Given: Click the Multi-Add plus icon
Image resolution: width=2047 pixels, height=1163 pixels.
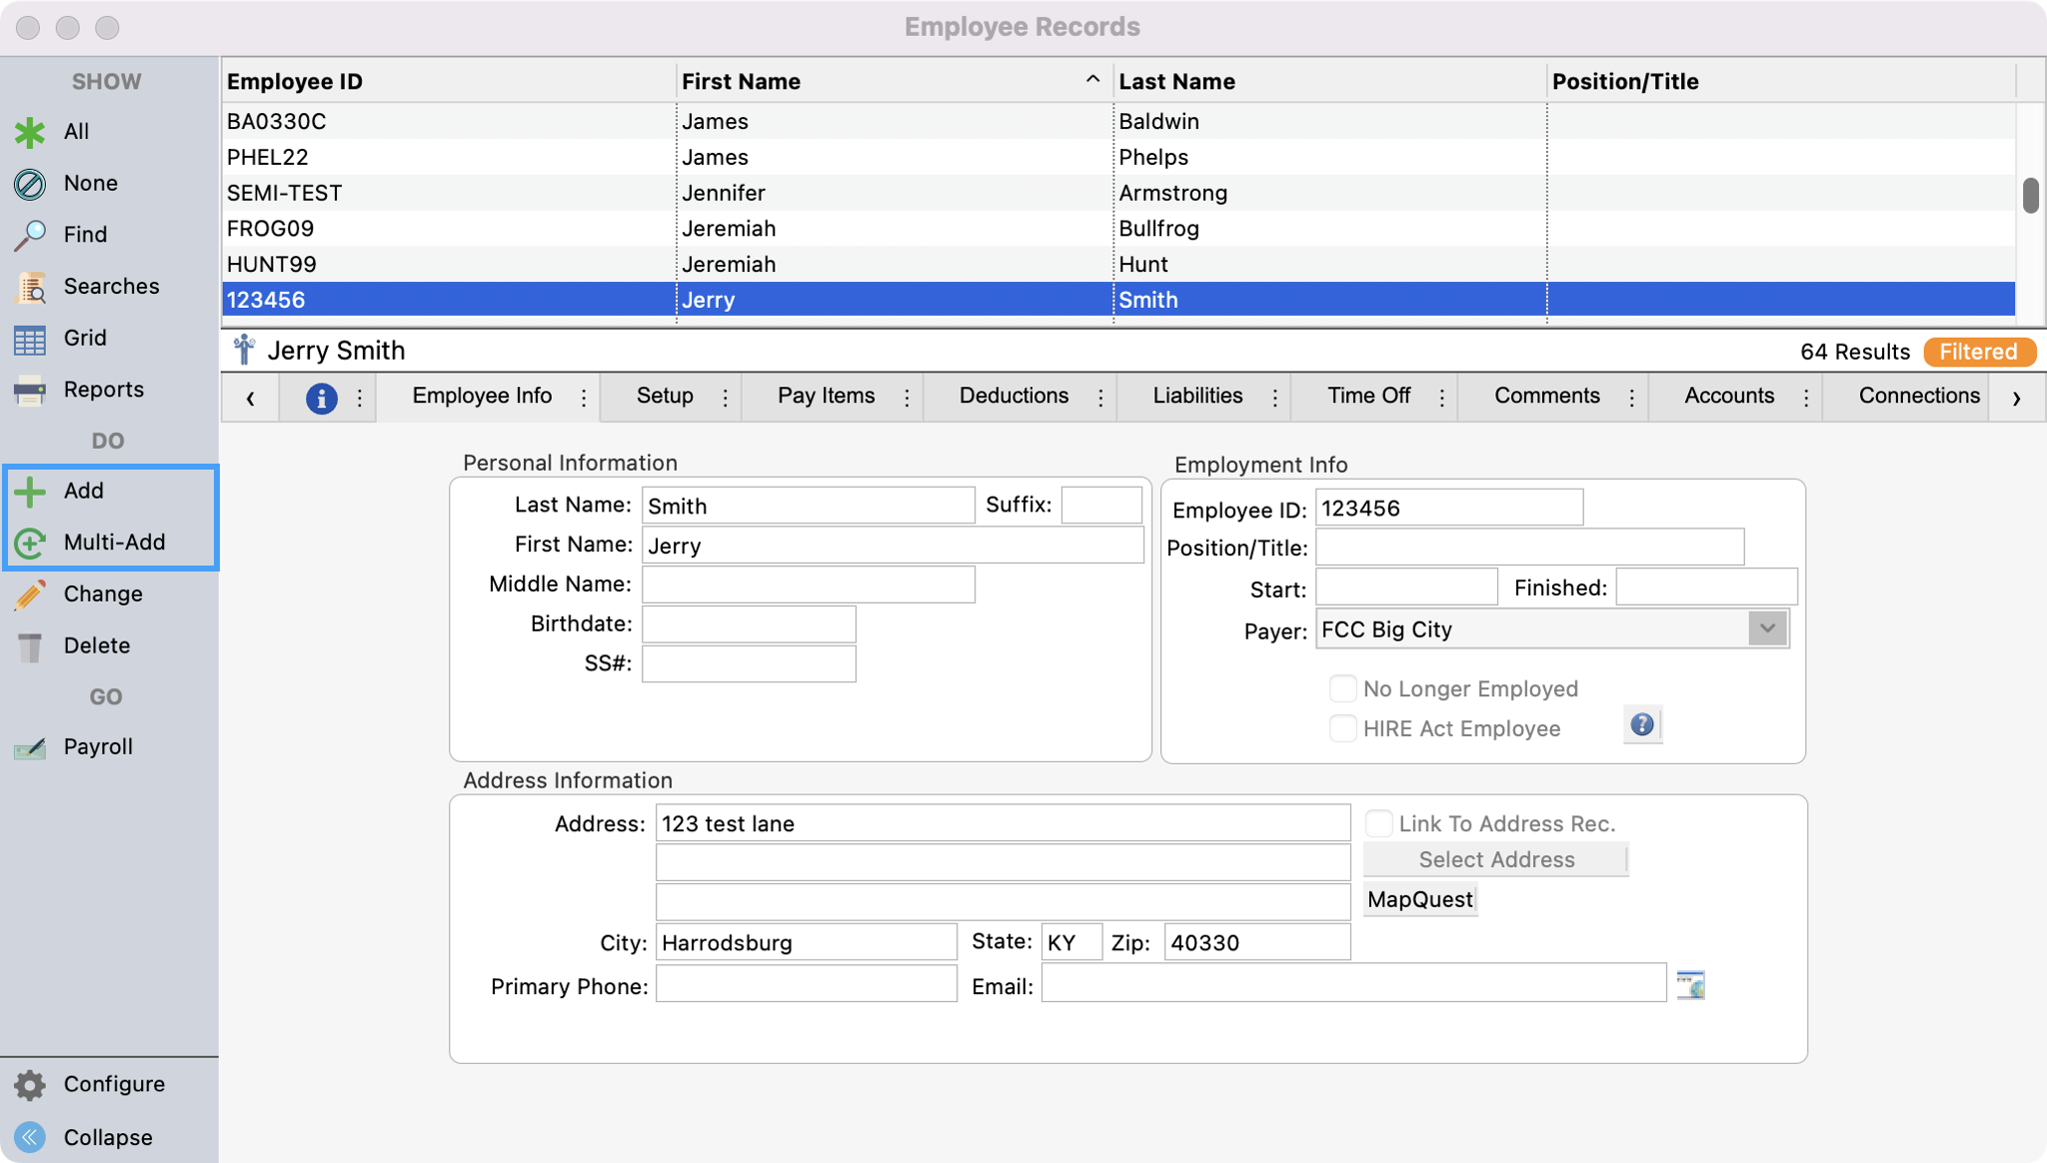Looking at the screenshot, I should pyautogui.click(x=30, y=543).
